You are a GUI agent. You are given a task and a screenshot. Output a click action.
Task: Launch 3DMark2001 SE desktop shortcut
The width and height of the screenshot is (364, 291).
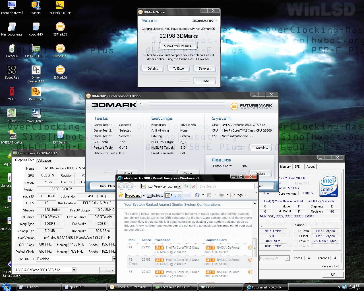click(60, 8)
